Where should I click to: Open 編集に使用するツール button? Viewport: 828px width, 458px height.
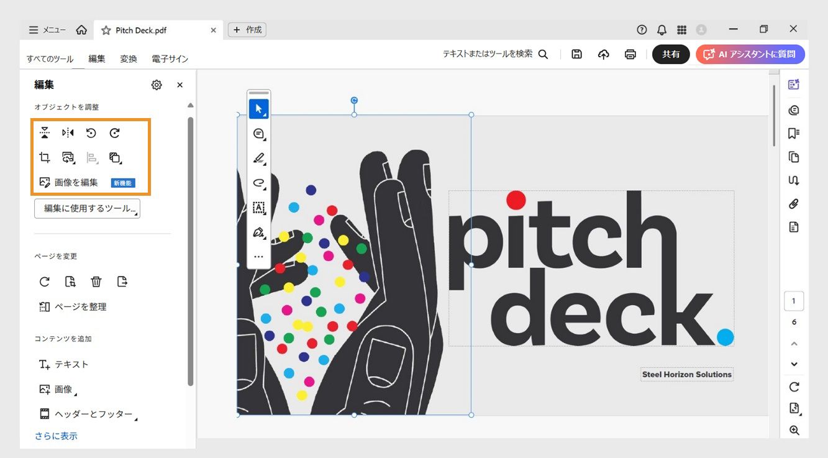pyautogui.click(x=87, y=209)
